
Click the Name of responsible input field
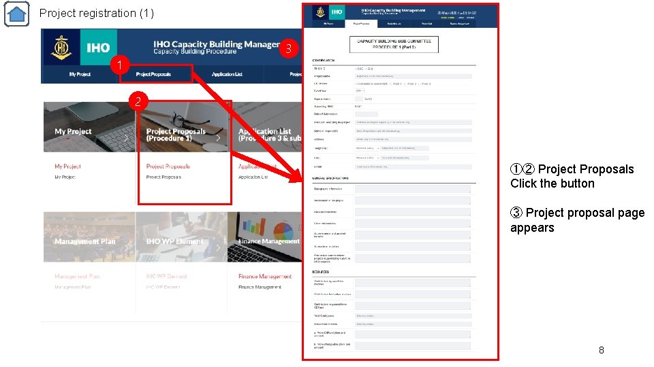tap(414, 130)
